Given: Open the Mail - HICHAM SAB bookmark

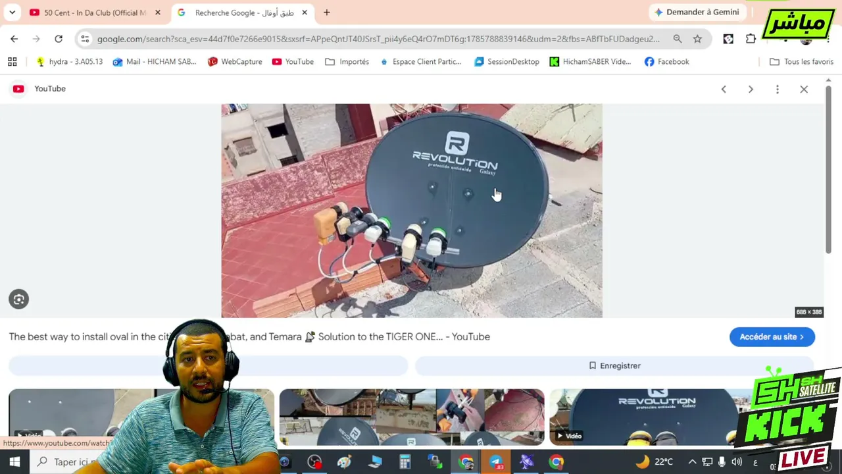Looking at the screenshot, I should click(155, 61).
